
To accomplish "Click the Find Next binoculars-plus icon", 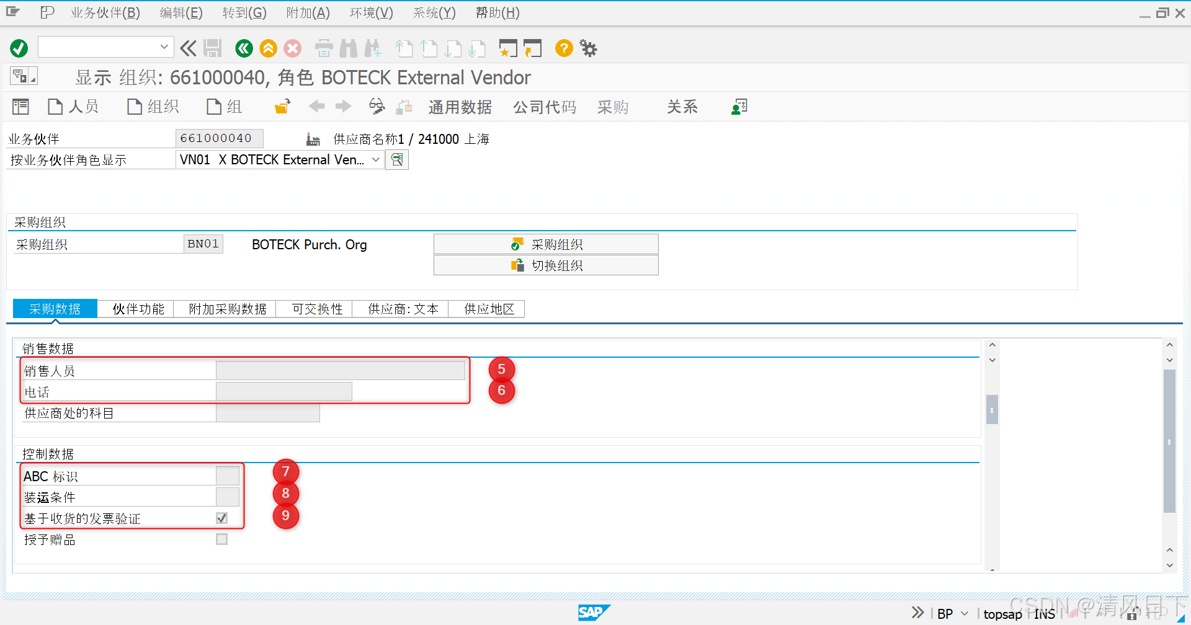I will [373, 48].
